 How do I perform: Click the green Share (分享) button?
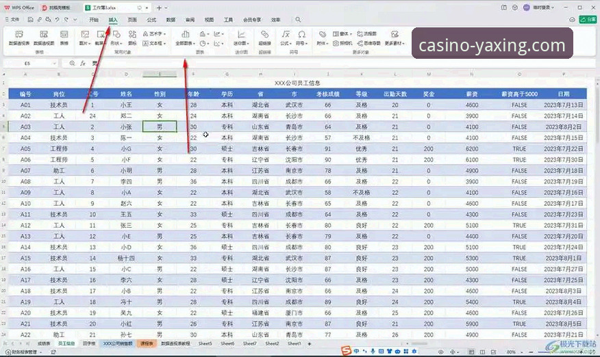tap(588, 20)
